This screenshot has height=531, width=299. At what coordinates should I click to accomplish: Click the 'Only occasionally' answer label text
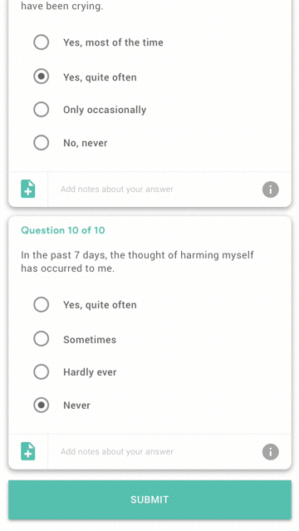point(105,110)
